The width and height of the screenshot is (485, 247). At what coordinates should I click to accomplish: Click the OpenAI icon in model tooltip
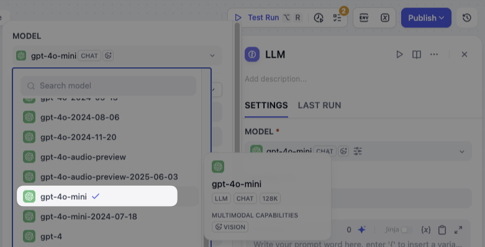(x=218, y=166)
